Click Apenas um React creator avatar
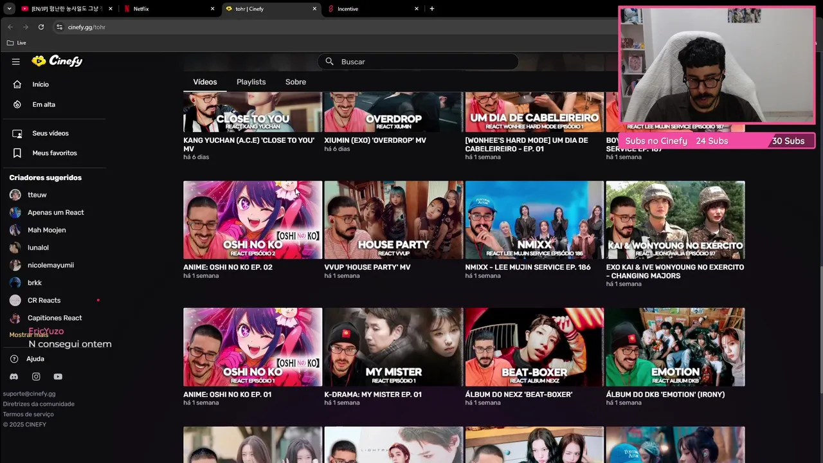 click(15, 212)
